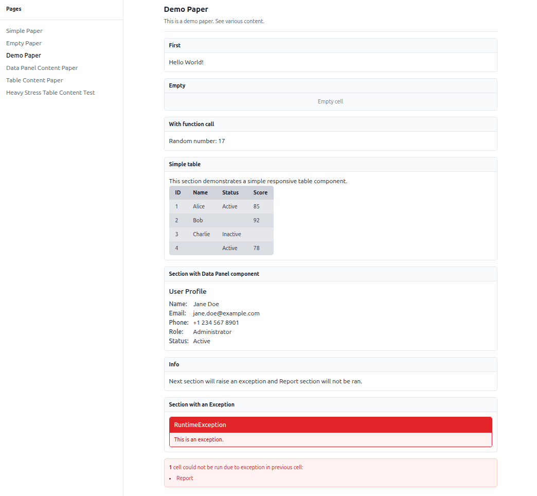Click the 'Section with Data Panel component' header
This screenshot has height=496, width=537.
click(214, 274)
